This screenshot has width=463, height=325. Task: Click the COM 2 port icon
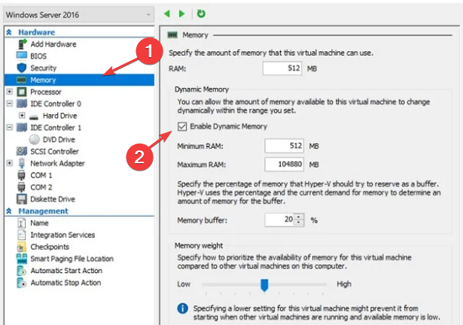[x=22, y=187]
